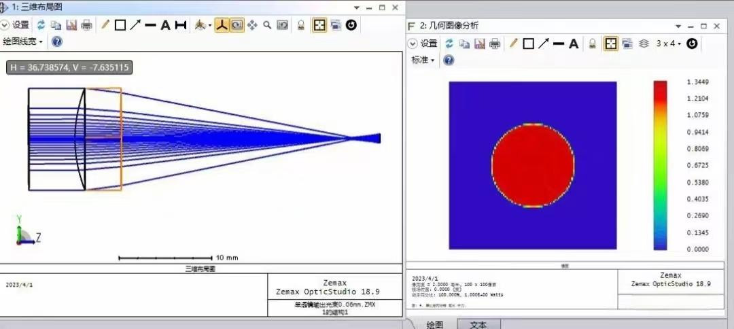Open the 3 x 4 grid dropdown
The height and width of the screenshot is (329, 734).
coord(669,44)
